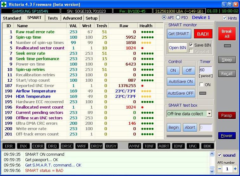Screen dimensions: 240x176
Task: Click the Get SMART button
Action: click(179, 34)
